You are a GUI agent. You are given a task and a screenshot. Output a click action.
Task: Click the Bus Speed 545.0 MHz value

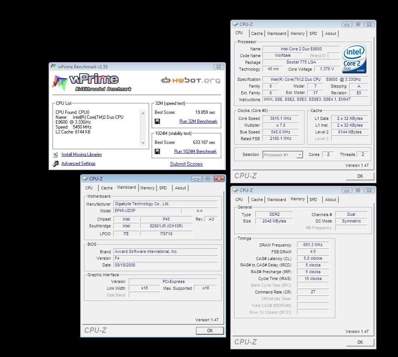tap(280, 132)
